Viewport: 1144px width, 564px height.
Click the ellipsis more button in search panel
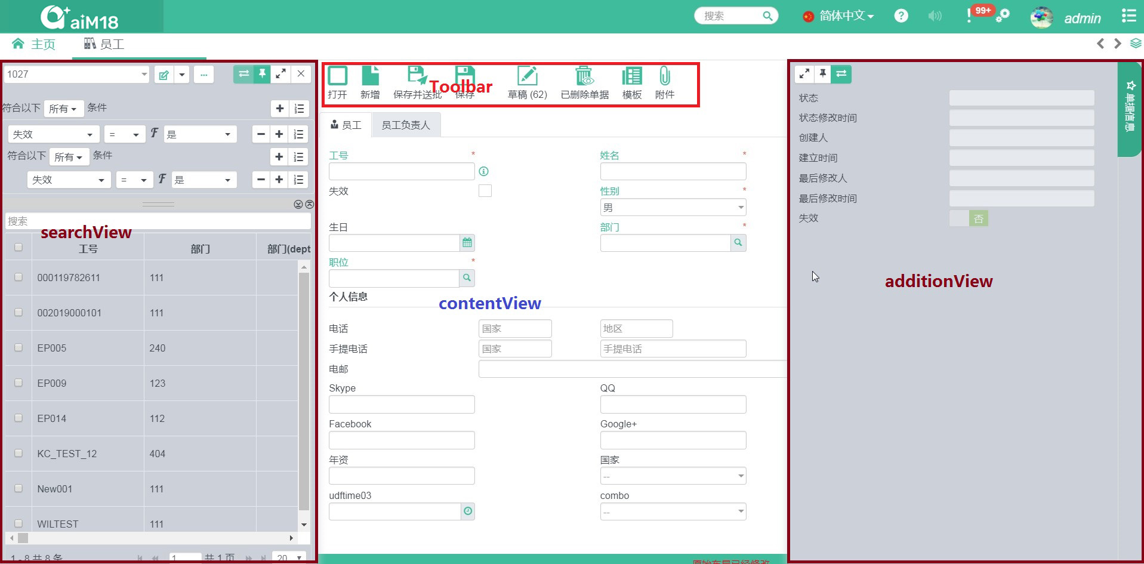tap(203, 75)
